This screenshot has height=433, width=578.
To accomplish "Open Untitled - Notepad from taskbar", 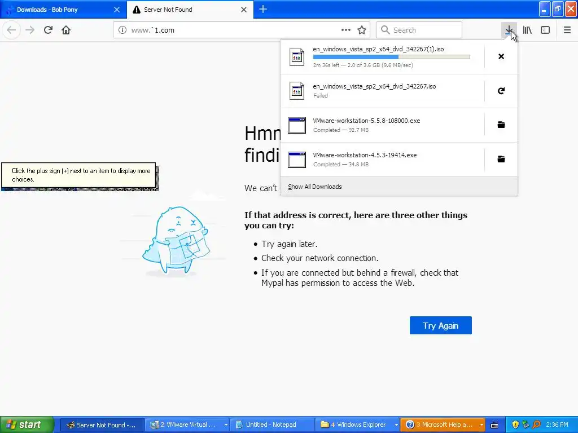I will coord(272,425).
